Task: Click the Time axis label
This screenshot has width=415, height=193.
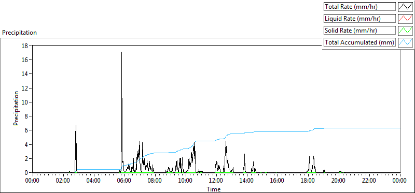Action: (x=214, y=189)
